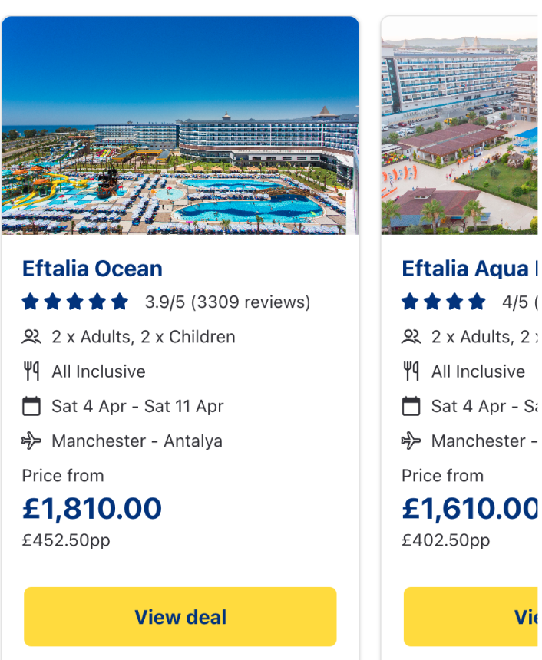Click the All Inclusive cutlery icon, Eftalia Ocean
542x660 pixels.
(x=31, y=371)
